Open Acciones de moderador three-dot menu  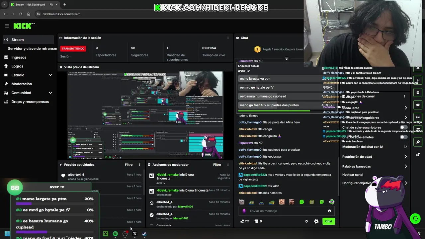228,165
